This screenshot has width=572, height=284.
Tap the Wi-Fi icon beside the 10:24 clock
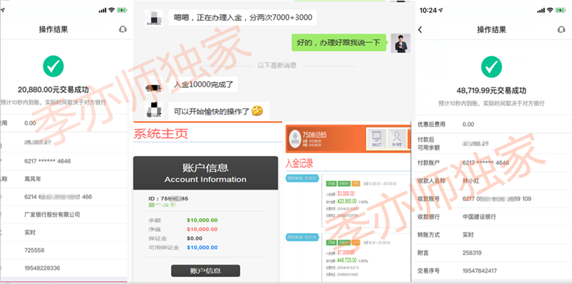pyautogui.click(x=550, y=10)
